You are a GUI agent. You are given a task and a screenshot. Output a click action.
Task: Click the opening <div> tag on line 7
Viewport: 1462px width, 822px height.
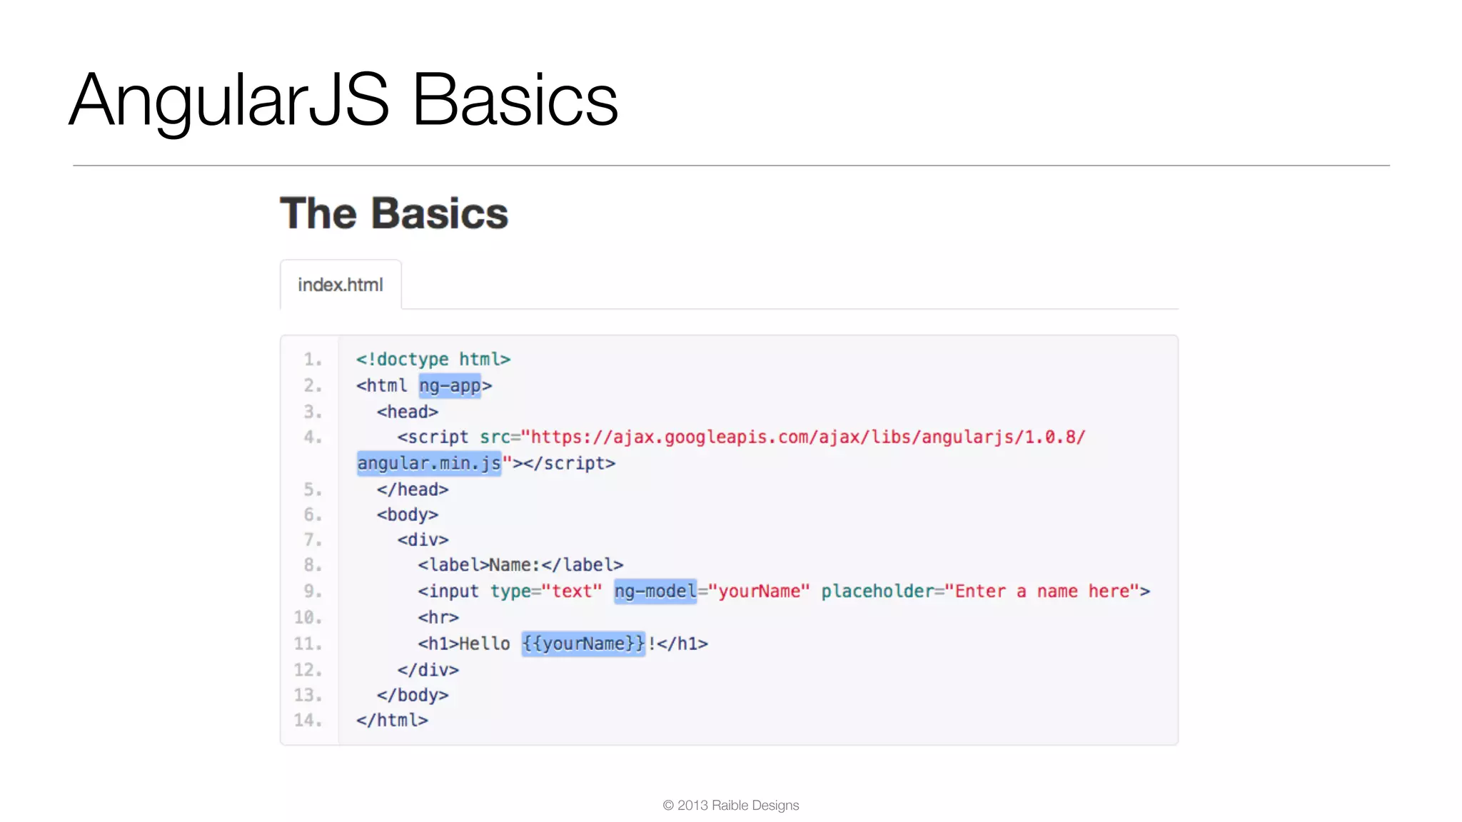[x=423, y=539]
